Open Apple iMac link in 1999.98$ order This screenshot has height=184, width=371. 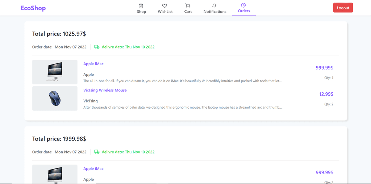(93, 169)
